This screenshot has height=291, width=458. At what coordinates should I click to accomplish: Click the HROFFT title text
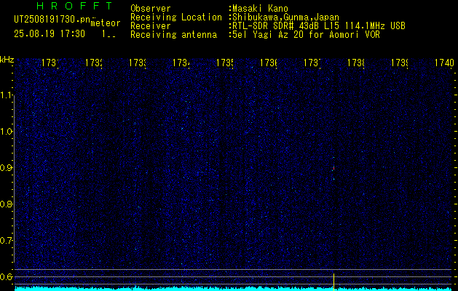click(x=75, y=6)
